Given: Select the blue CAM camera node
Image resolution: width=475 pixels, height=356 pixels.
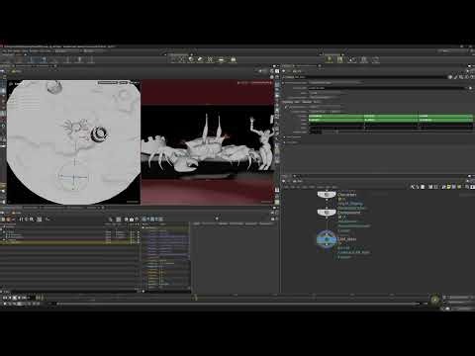Looking at the screenshot, I should coord(327,239).
